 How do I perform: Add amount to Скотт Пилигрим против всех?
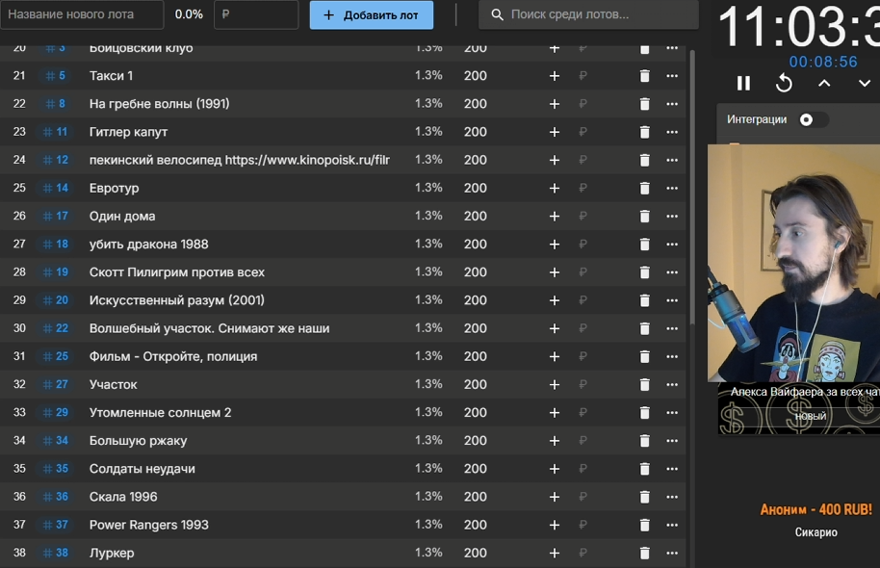tap(554, 272)
